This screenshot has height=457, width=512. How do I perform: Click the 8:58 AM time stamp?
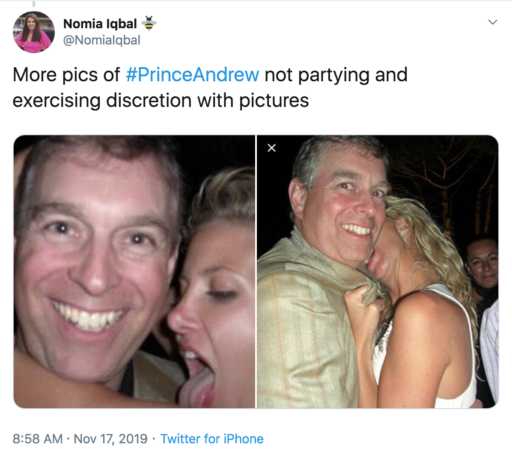38,439
